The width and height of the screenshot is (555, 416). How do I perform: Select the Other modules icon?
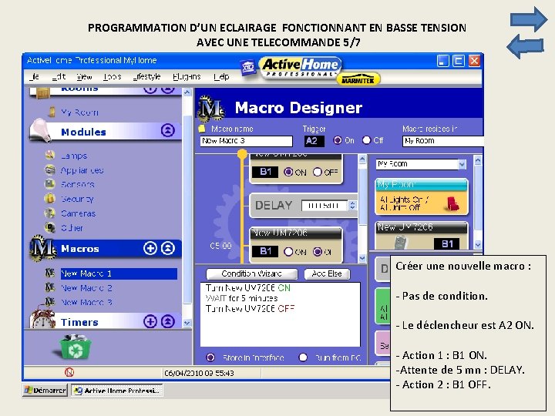[x=50, y=227]
